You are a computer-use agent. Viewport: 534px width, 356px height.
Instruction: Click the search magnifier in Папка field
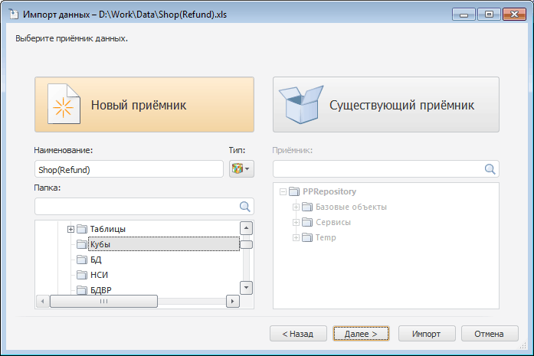pyautogui.click(x=245, y=206)
